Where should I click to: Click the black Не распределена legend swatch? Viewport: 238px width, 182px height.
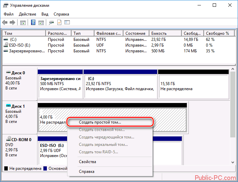click(x=6, y=168)
